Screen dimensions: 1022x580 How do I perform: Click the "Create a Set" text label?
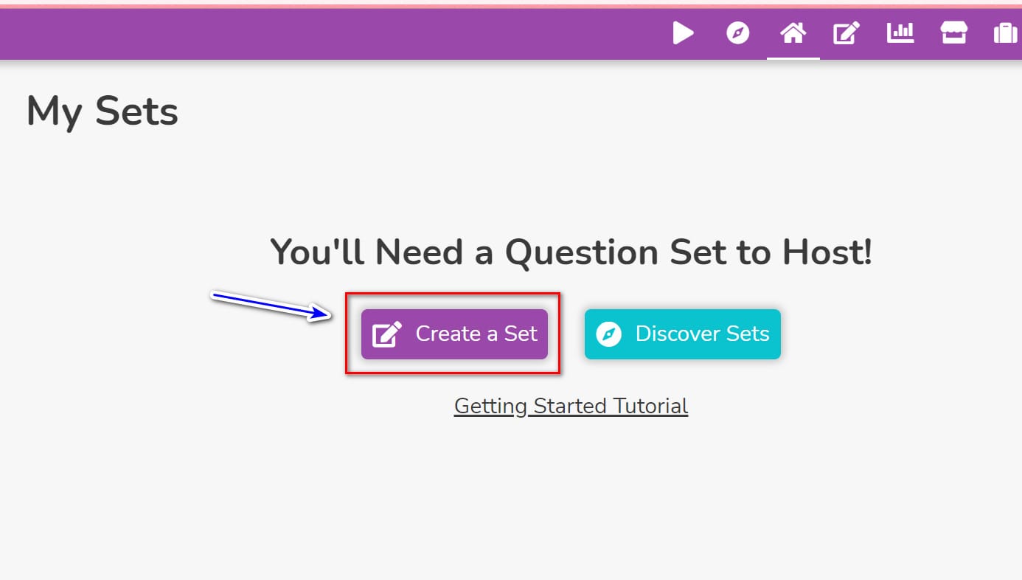[x=476, y=334]
